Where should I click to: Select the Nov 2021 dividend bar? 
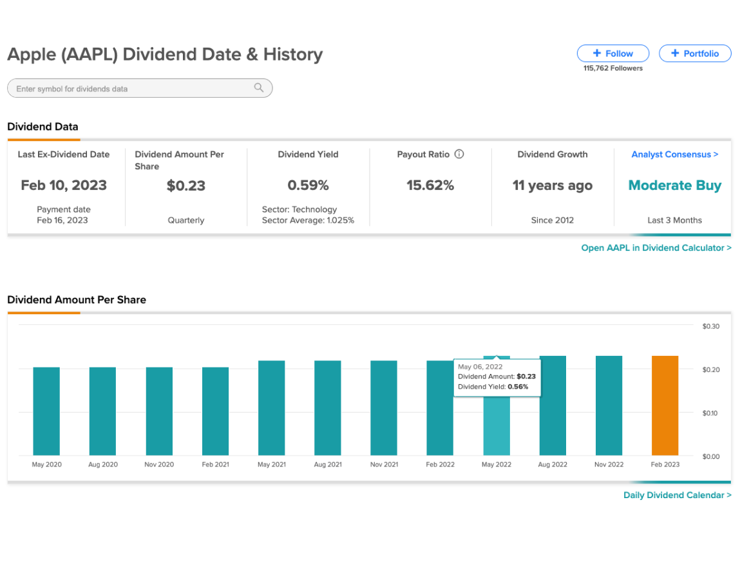coord(384,408)
